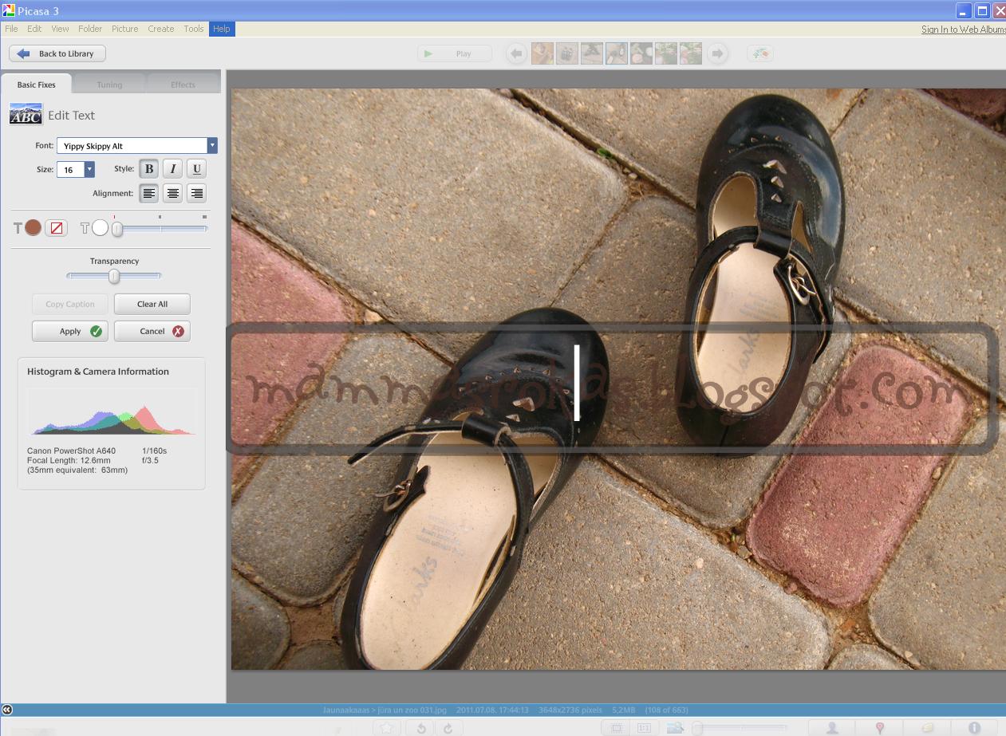Viewport: 1006px width, 736px height.
Task: Open the brown text fill color swatch
Action: click(33, 228)
